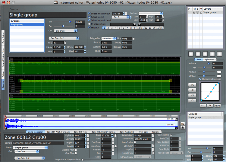226x162 pixels.
Task: Open the TriggerOn NoteOn dropdown
Action: coord(109,38)
